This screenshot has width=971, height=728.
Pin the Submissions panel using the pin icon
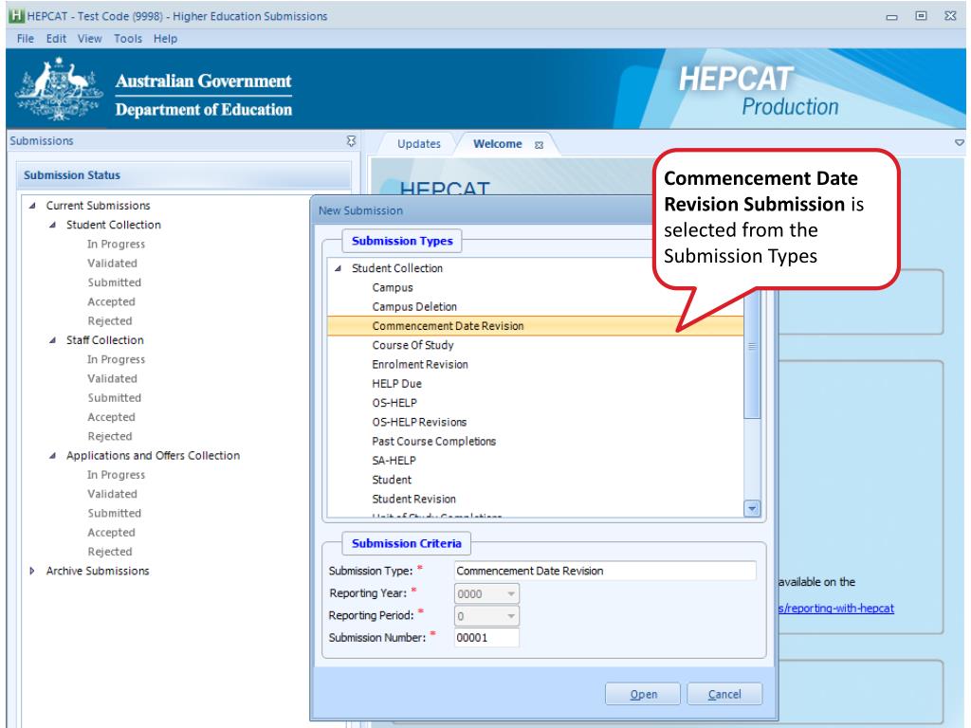[x=351, y=141]
